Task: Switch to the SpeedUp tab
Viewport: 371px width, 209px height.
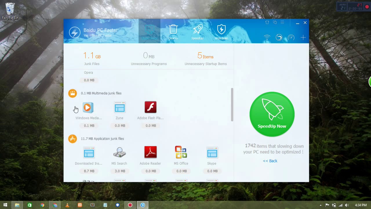Action: (197, 31)
